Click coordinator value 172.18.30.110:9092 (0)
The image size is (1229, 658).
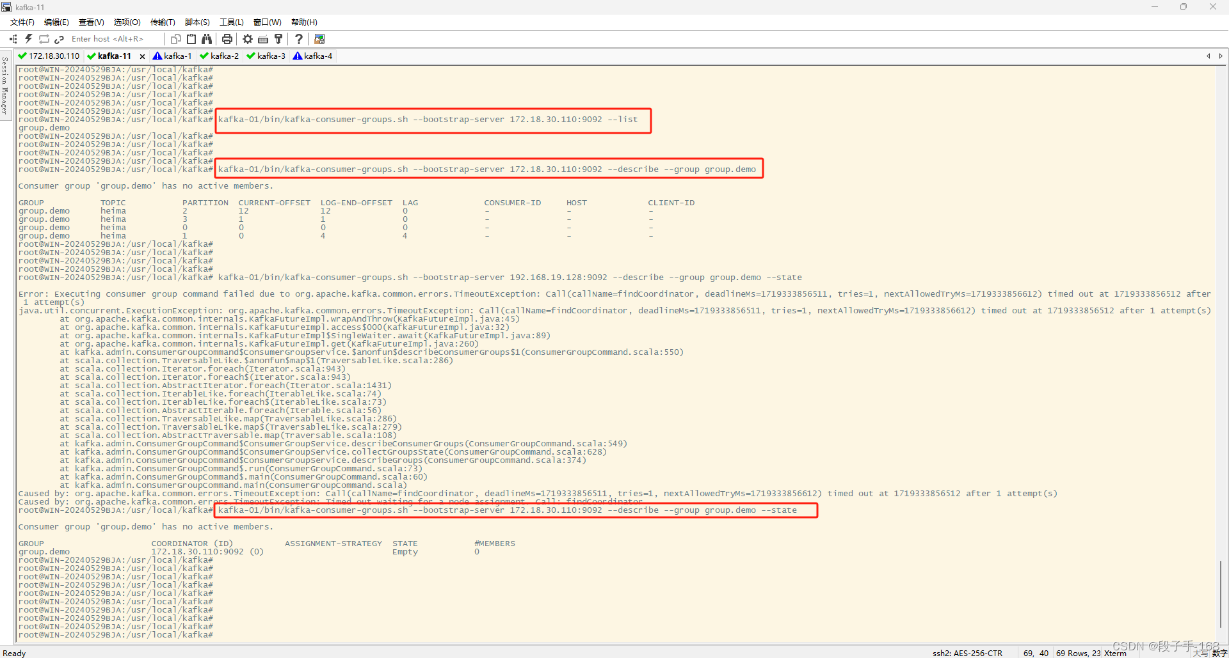pos(207,552)
